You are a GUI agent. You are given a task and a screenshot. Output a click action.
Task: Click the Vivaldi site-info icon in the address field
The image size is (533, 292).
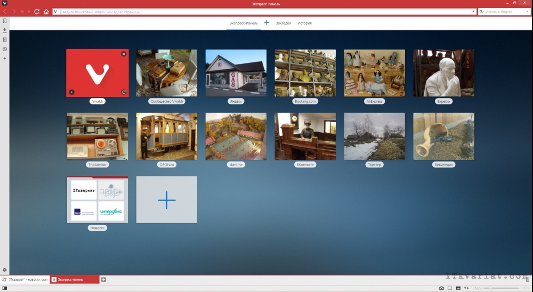[56, 12]
